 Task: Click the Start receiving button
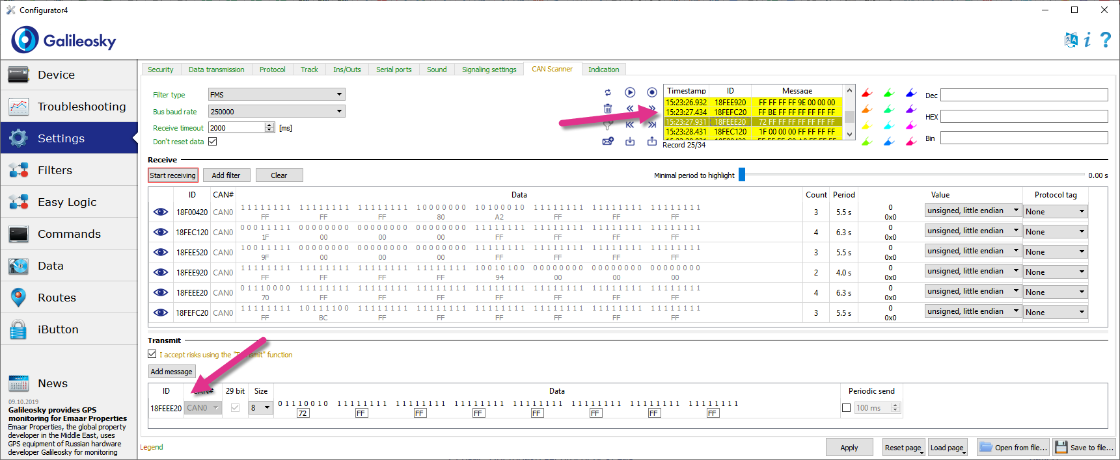tap(172, 175)
